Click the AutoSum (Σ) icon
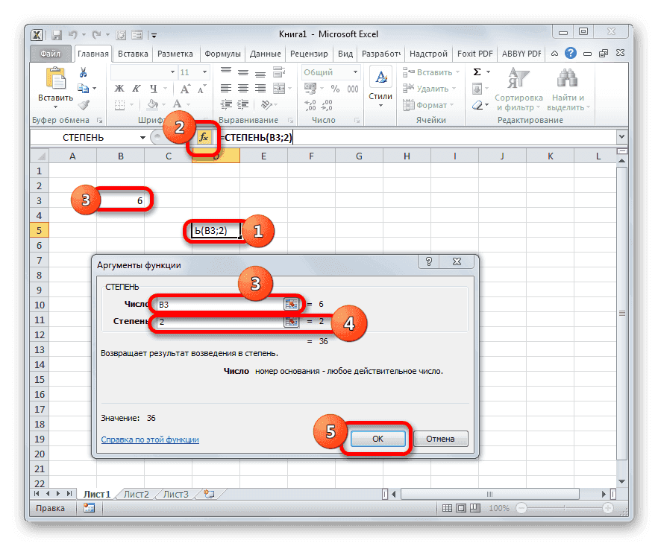 tap(475, 72)
